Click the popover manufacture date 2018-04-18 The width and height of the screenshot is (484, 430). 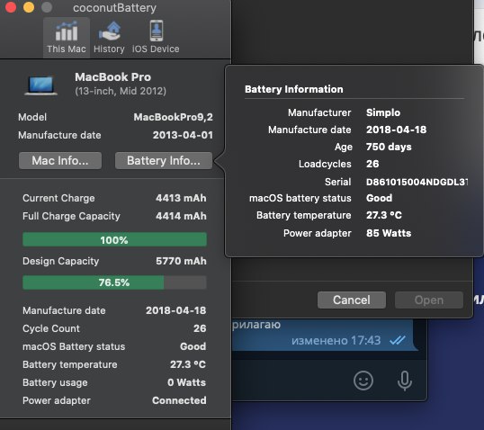[x=397, y=130]
